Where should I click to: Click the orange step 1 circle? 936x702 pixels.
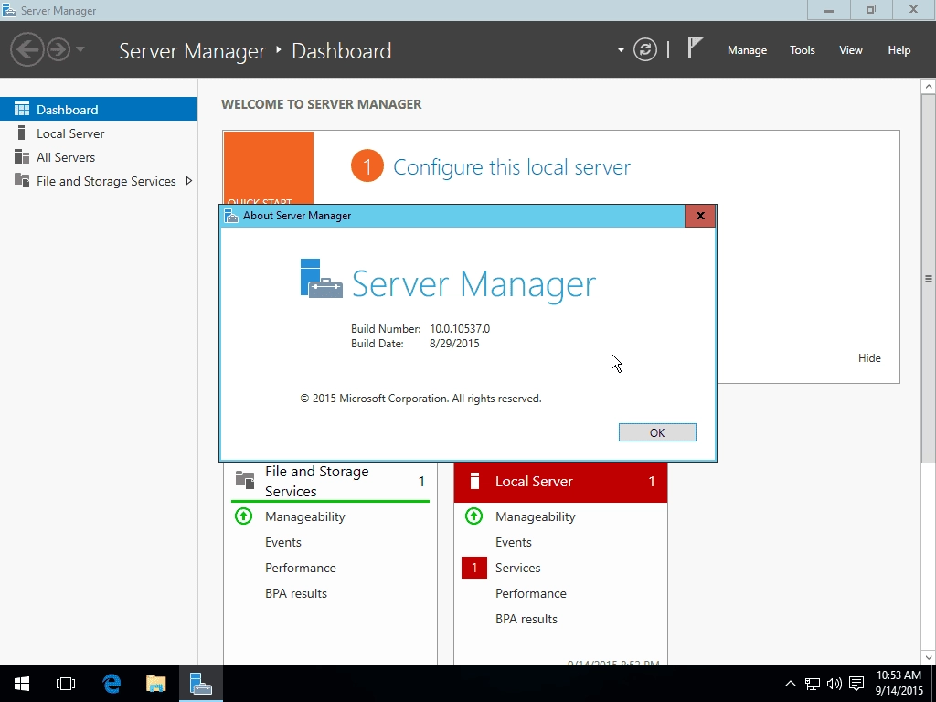point(367,166)
